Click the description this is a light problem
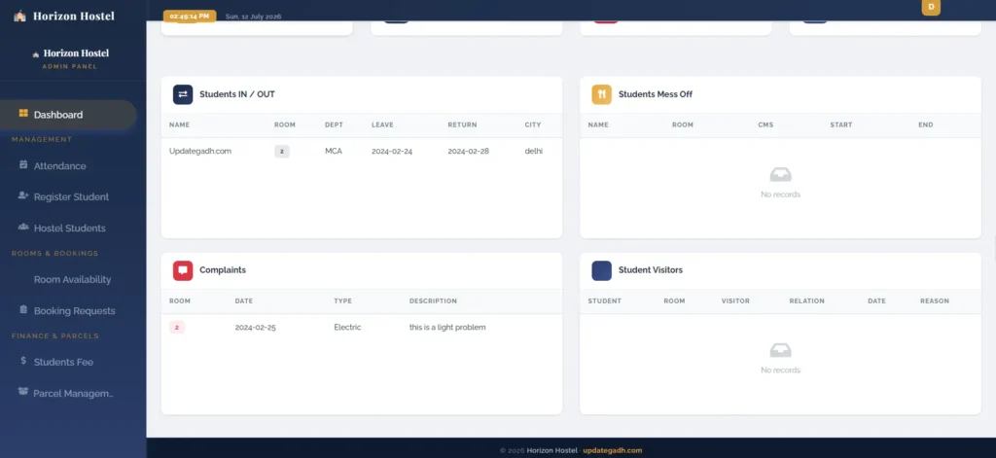The image size is (996, 458). coord(447,327)
